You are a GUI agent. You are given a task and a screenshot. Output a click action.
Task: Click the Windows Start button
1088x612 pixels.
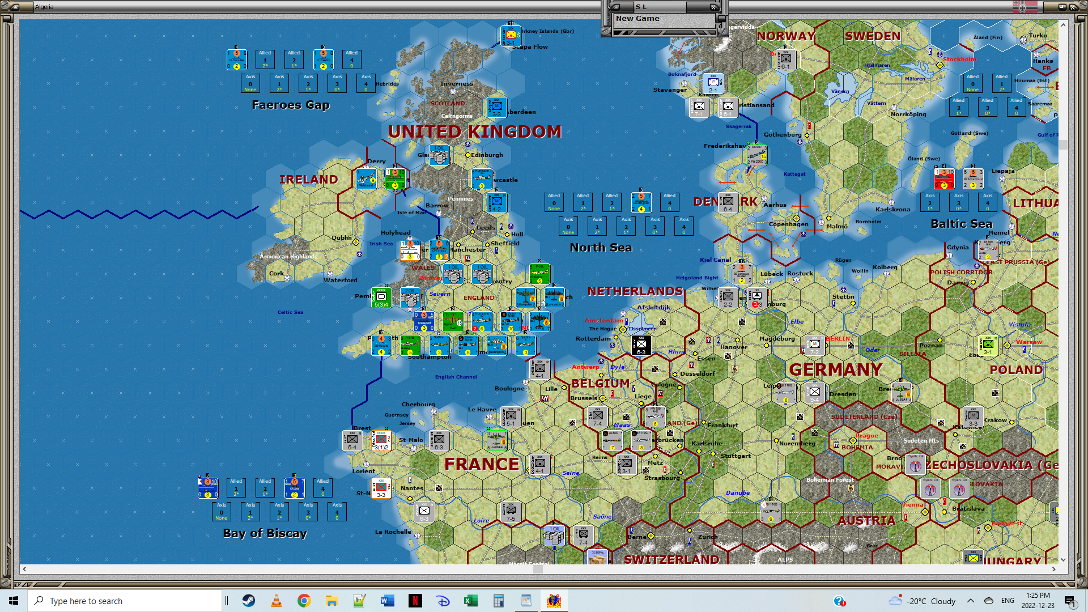pyautogui.click(x=14, y=601)
